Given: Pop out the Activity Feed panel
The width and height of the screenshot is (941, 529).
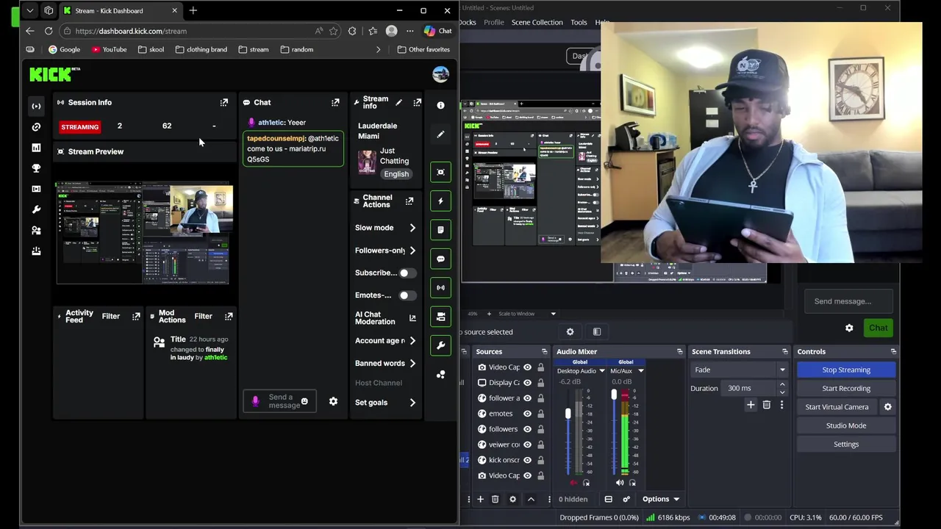Looking at the screenshot, I should pos(136,316).
